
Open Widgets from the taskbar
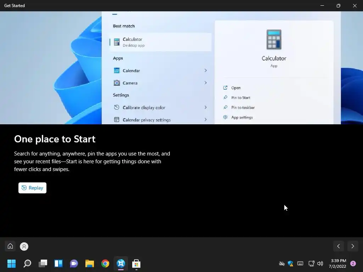[x=58, y=263]
